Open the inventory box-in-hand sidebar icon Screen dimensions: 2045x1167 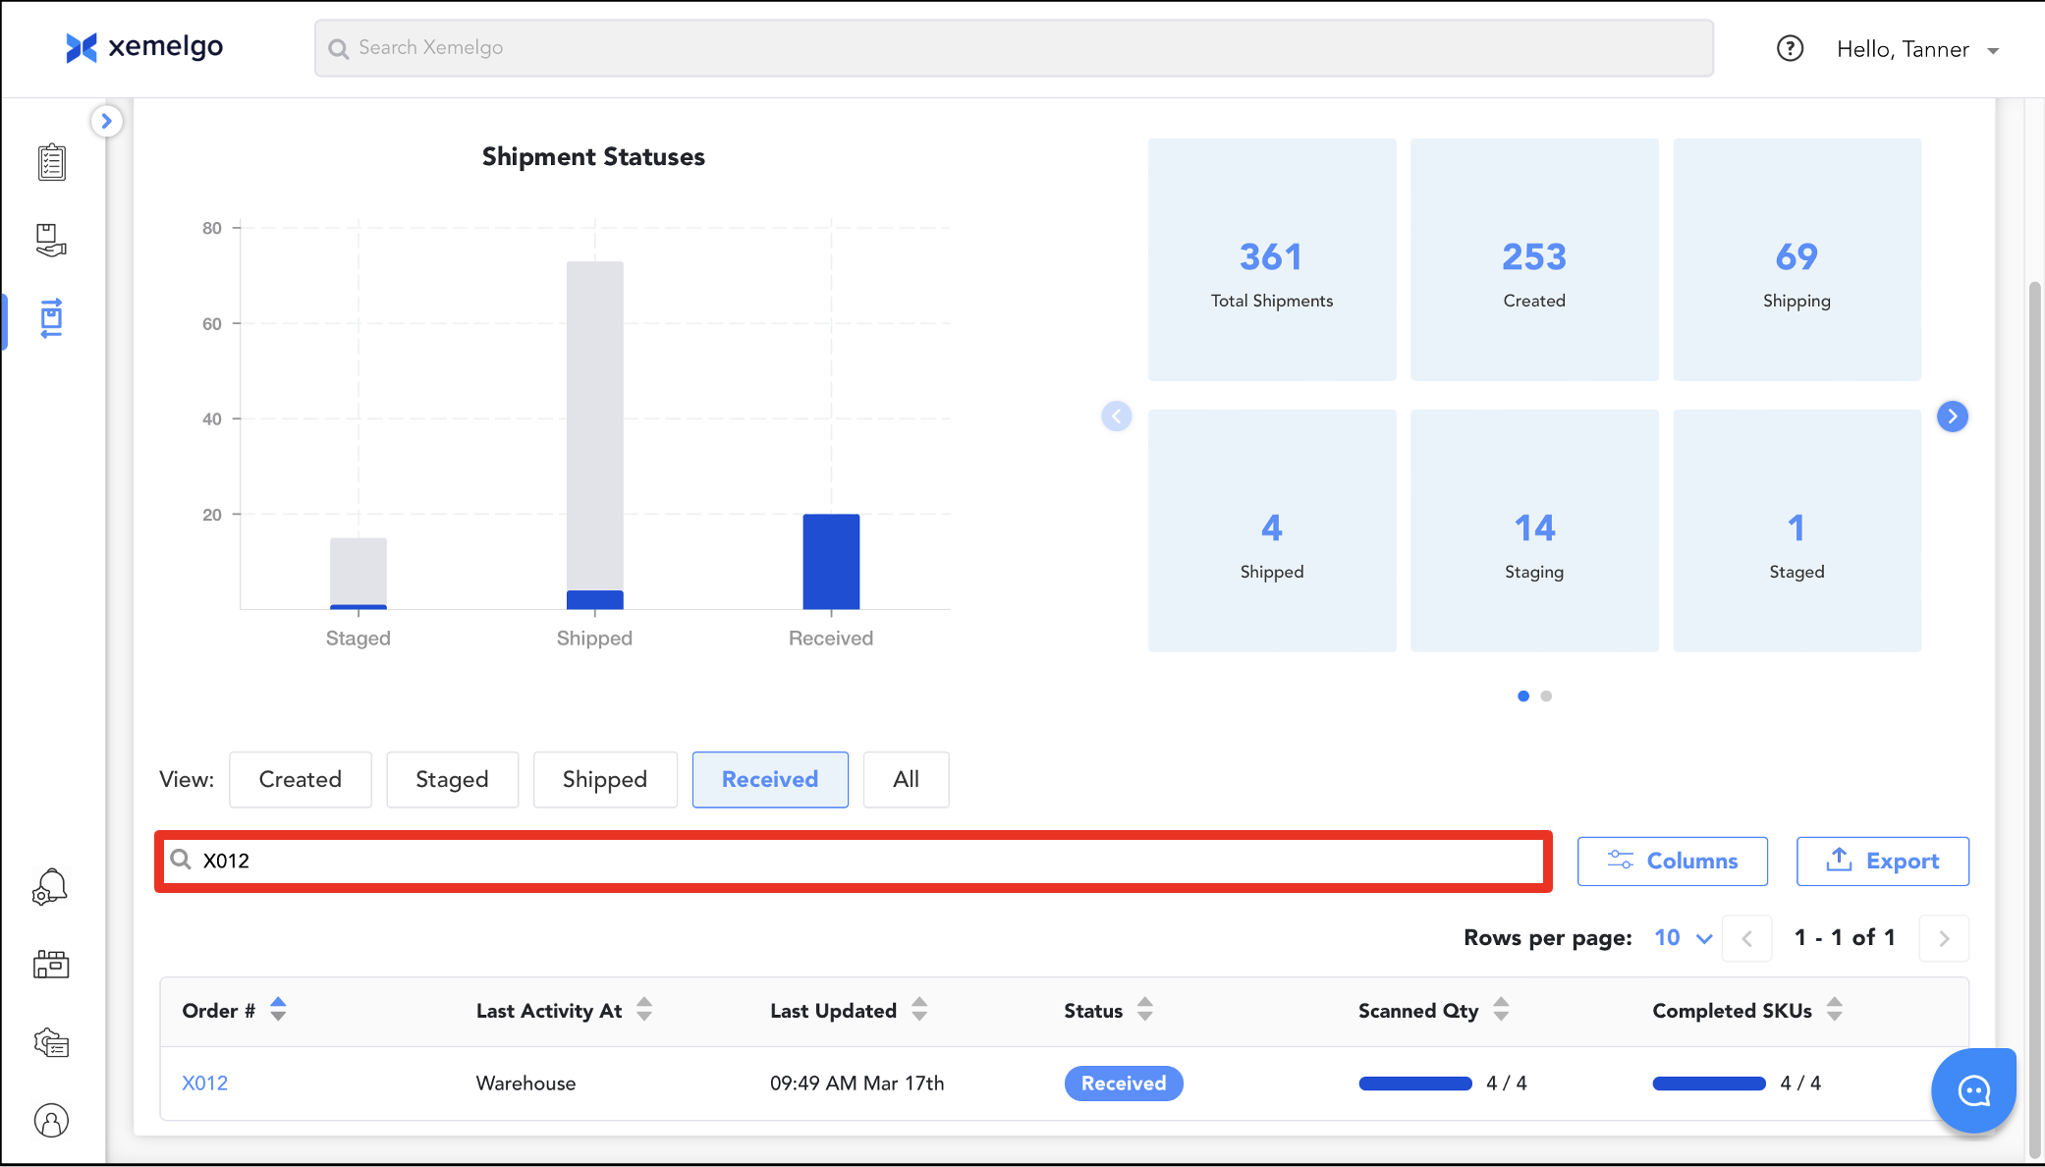pyautogui.click(x=51, y=240)
